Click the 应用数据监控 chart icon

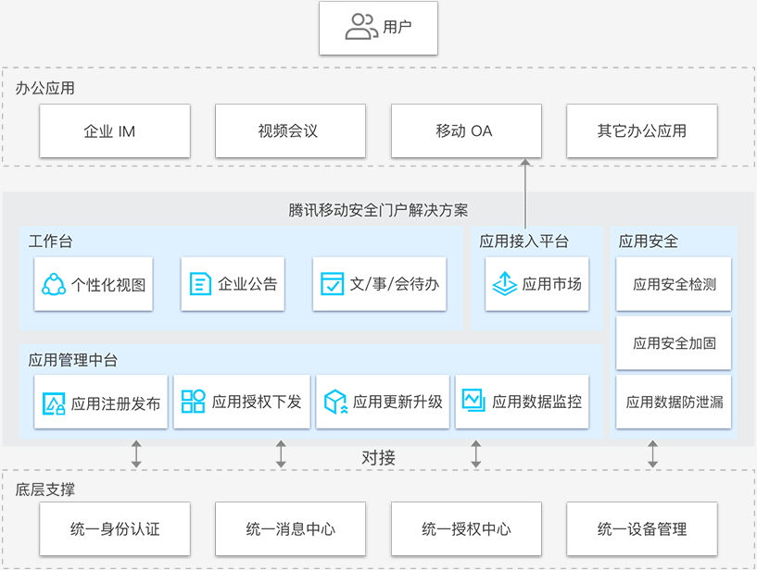473,402
